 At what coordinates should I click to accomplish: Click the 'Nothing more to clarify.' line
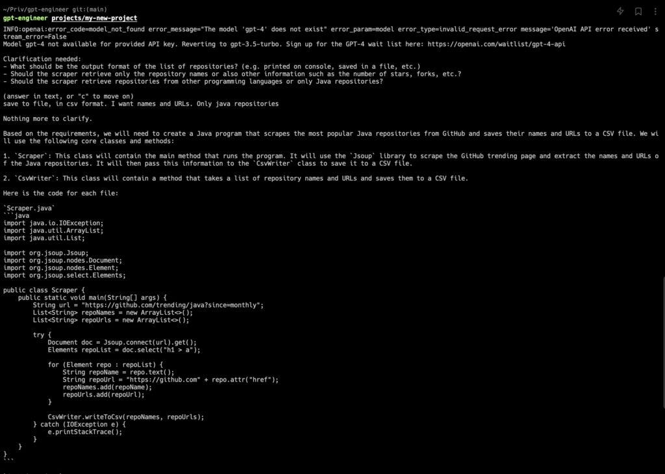point(47,119)
